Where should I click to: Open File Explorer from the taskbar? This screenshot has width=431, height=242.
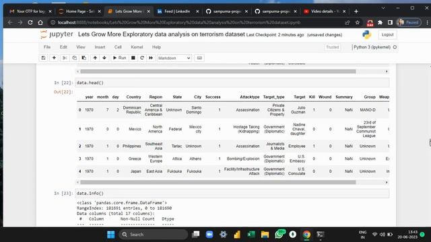pos(265,235)
